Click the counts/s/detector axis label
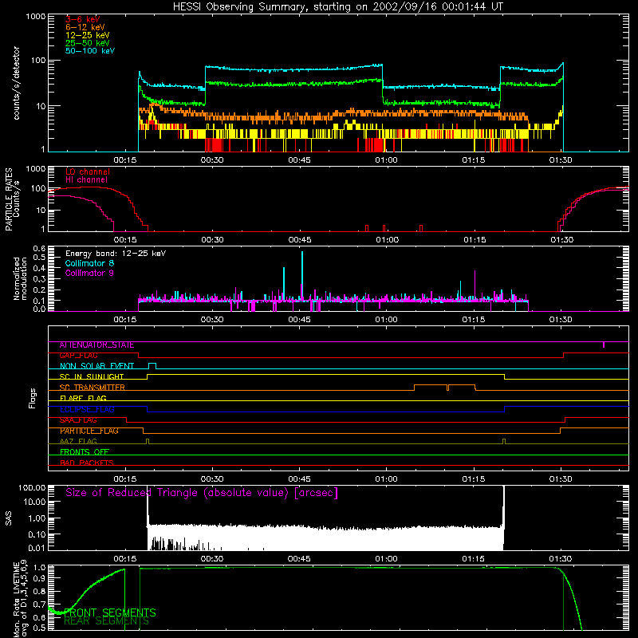Screen dimensions: 638x638 tap(16, 83)
